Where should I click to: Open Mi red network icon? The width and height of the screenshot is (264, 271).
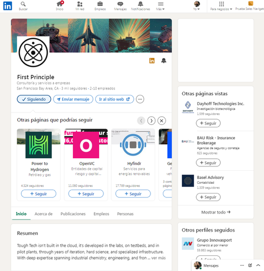coord(80,6)
